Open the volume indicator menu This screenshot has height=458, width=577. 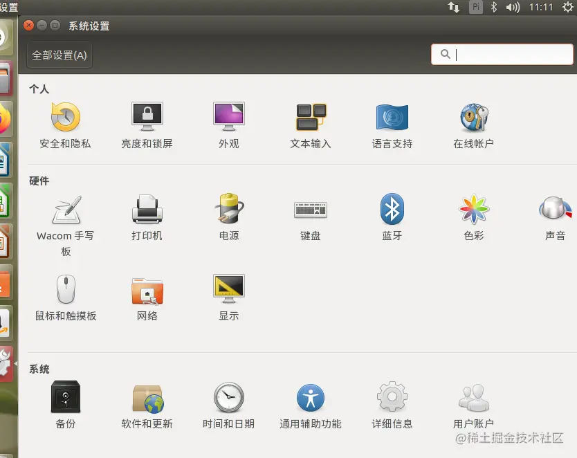[513, 7]
